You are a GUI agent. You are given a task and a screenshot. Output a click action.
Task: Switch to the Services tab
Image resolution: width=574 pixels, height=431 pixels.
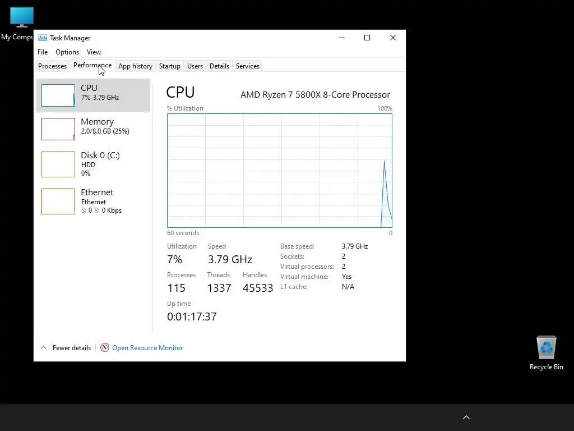pos(247,66)
